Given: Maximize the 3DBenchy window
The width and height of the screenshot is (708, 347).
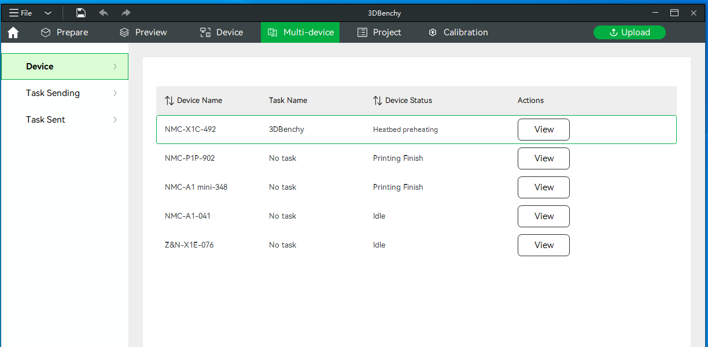Looking at the screenshot, I should click(674, 13).
